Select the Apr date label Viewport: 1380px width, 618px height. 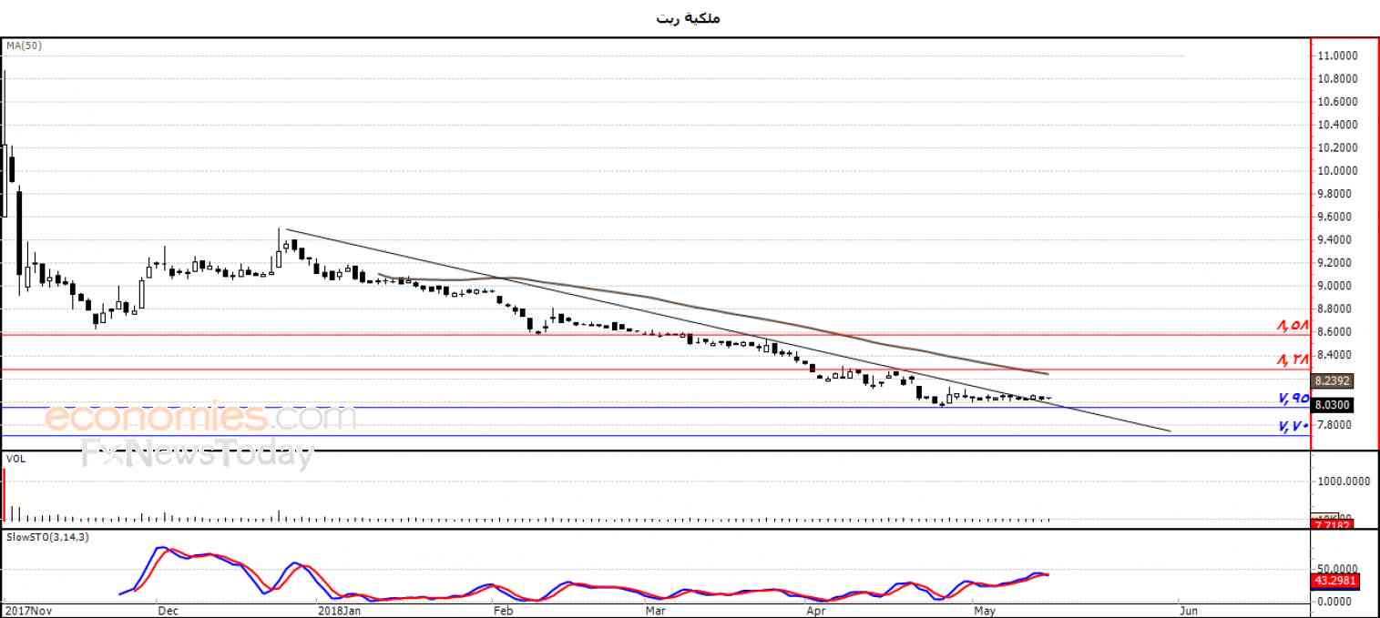(x=817, y=610)
